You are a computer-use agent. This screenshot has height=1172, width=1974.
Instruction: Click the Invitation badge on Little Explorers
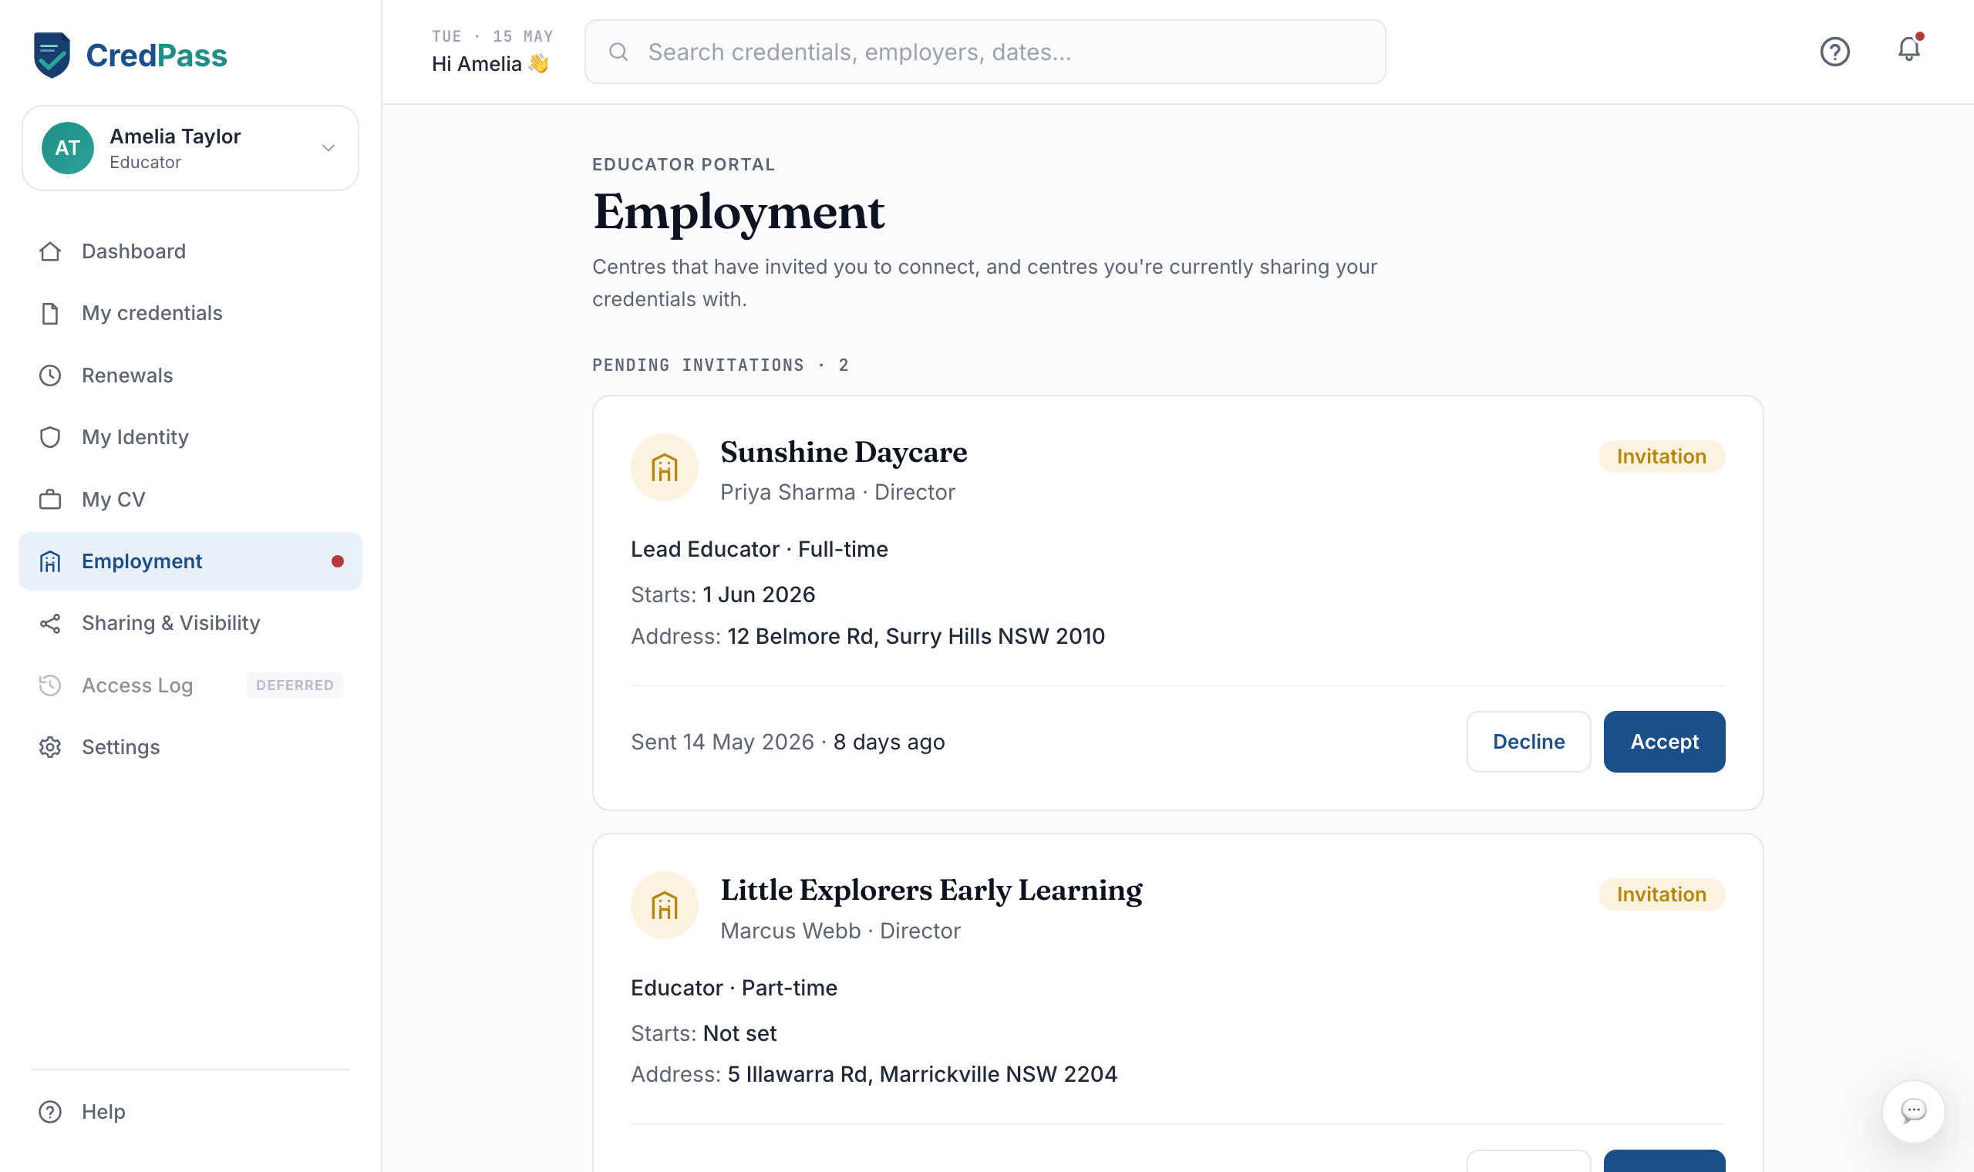pos(1661,894)
